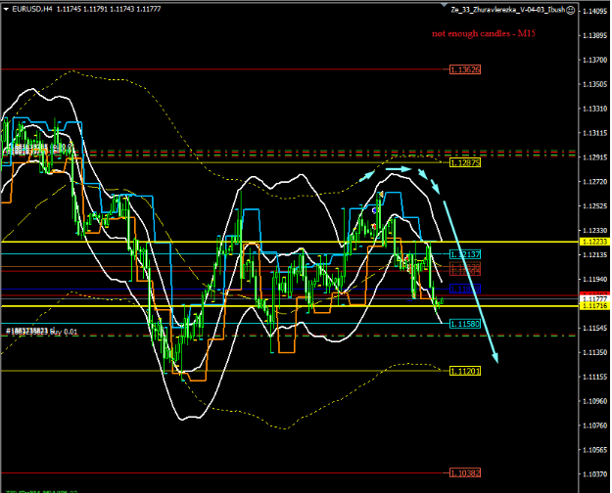
Task: Click the expert advisor smiley face icon
Action: coord(570,9)
